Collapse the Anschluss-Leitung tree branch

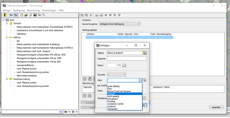point(7,79)
